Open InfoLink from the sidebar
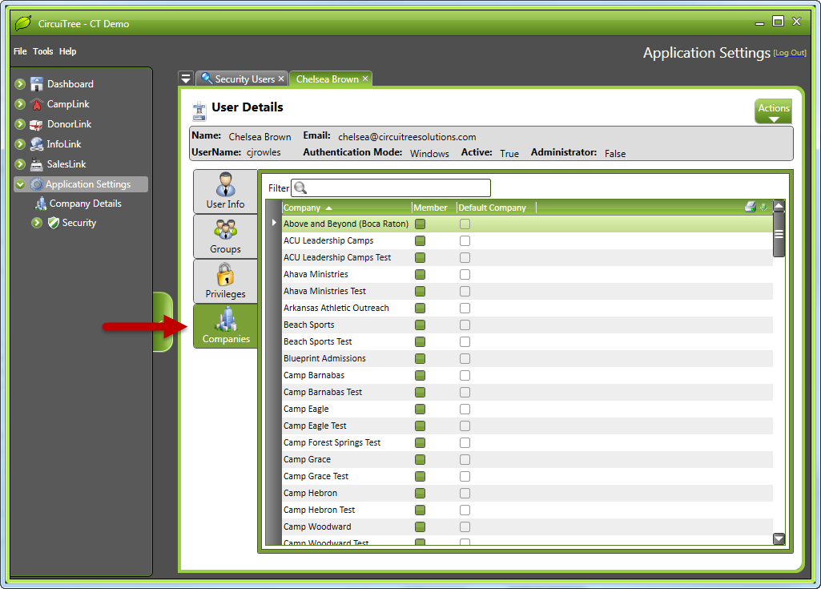Image resolution: width=821 pixels, height=589 pixels. 37,144
